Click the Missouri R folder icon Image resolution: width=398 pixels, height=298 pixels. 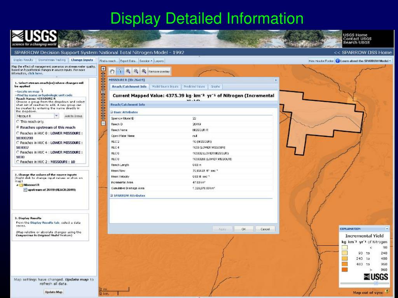click(x=21, y=185)
